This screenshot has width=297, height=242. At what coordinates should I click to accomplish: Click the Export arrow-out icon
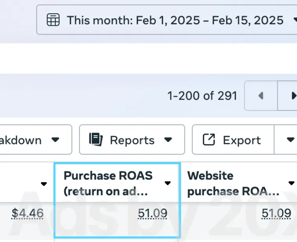(209, 140)
